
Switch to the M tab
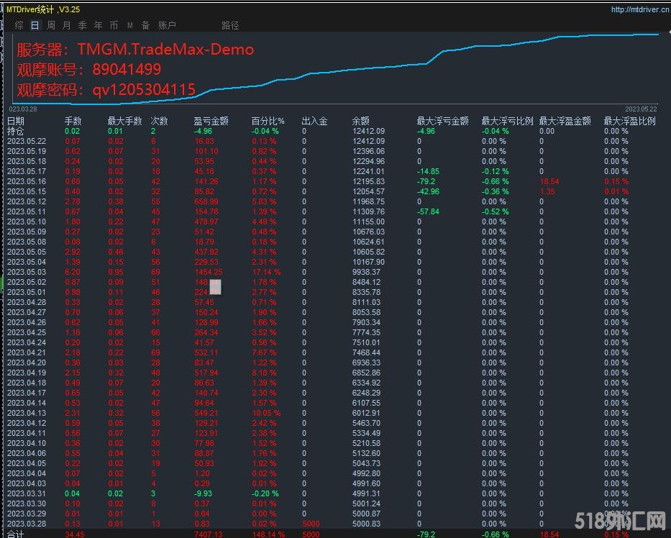click(x=130, y=26)
